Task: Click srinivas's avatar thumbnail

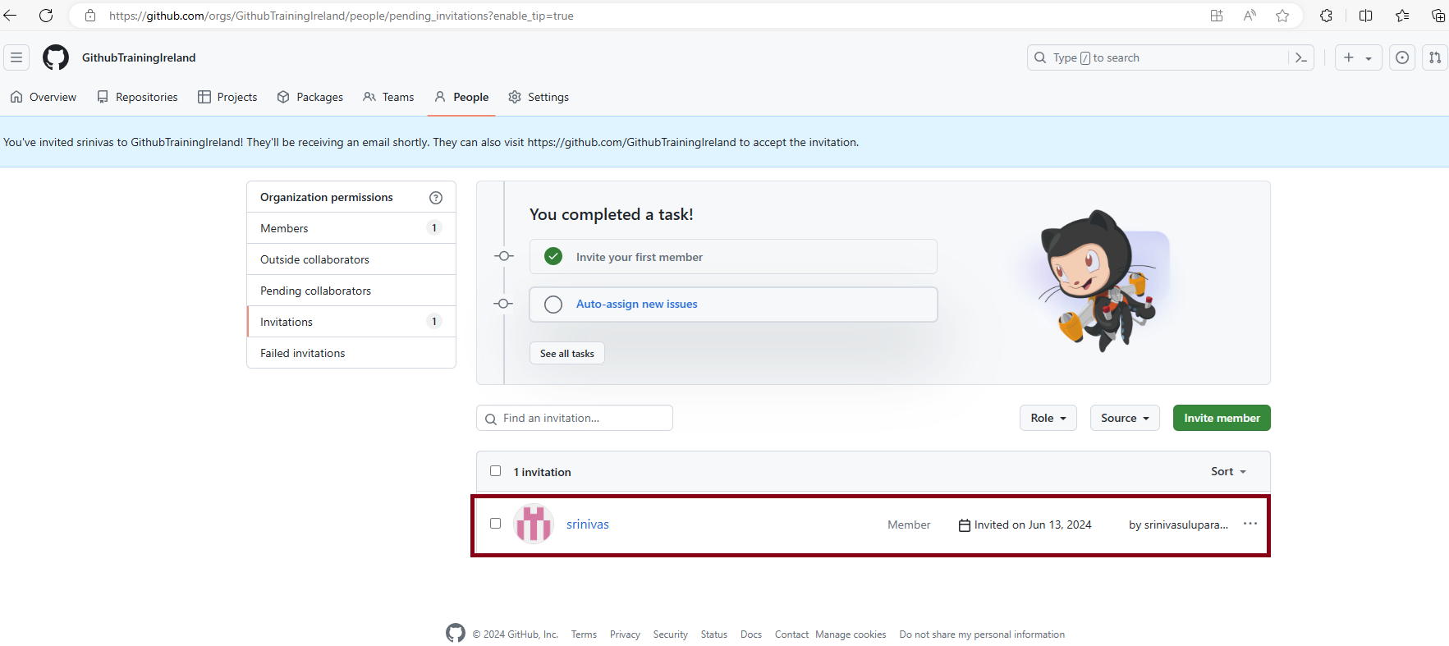Action: [534, 524]
